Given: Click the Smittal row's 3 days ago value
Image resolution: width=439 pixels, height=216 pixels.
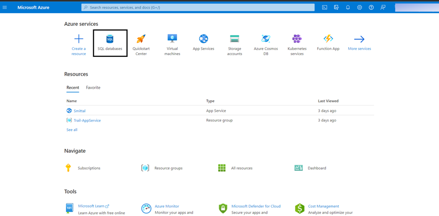Looking at the screenshot, I should pos(327,111).
